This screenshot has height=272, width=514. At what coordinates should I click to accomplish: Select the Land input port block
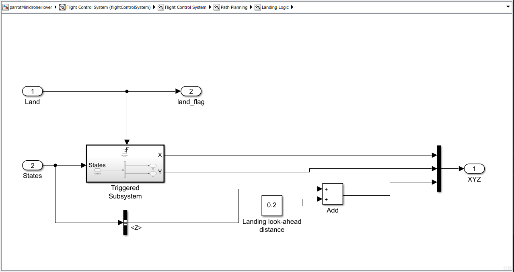(x=33, y=92)
